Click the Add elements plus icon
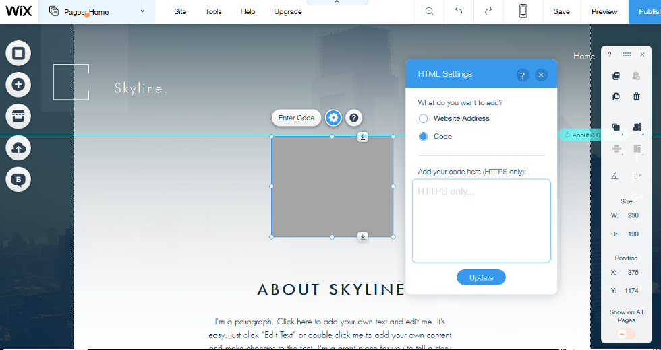This screenshot has height=350, width=661. [x=18, y=85]
